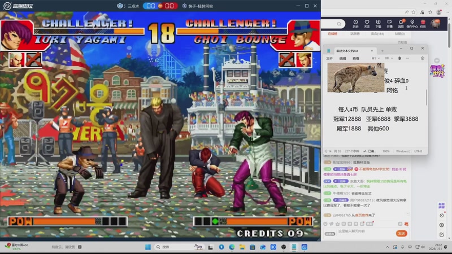Image resolution: width=452 pixels, height=254 pixels.
Task: Open the 编辑 (Edit) menu in Notepad
Action: pos(343,59)
